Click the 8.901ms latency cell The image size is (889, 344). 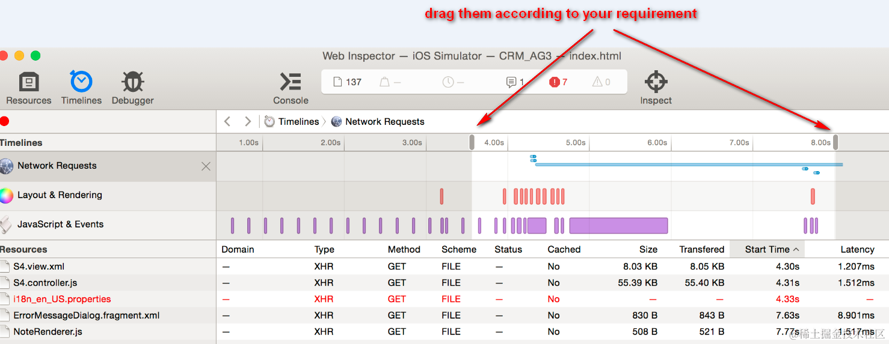coord(857,315)
